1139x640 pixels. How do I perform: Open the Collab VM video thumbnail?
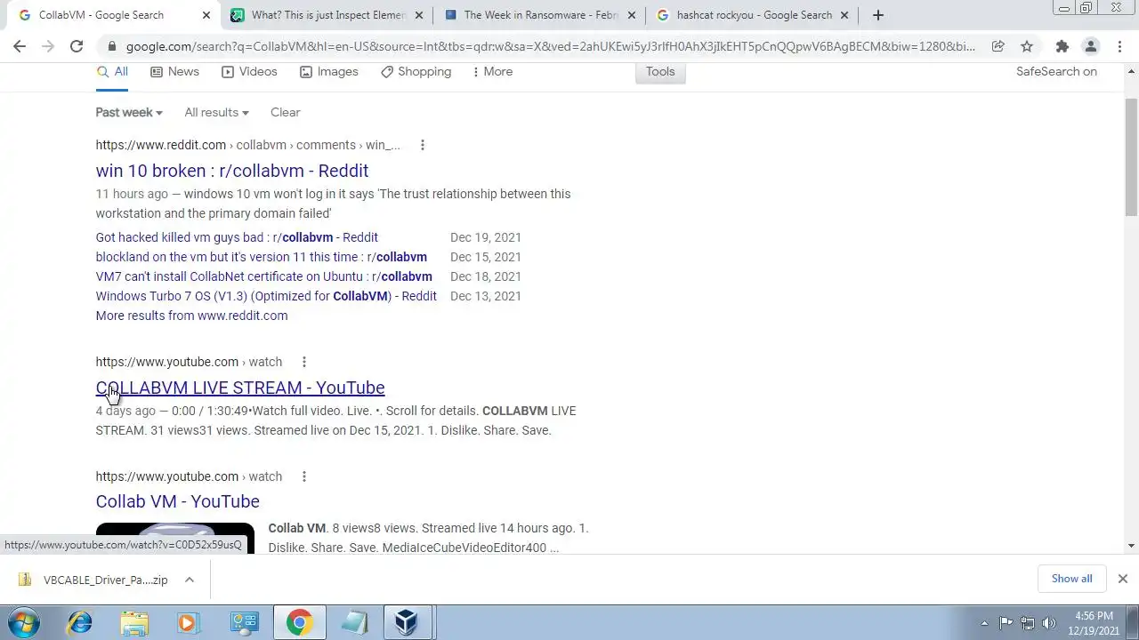tap(175, 538)
